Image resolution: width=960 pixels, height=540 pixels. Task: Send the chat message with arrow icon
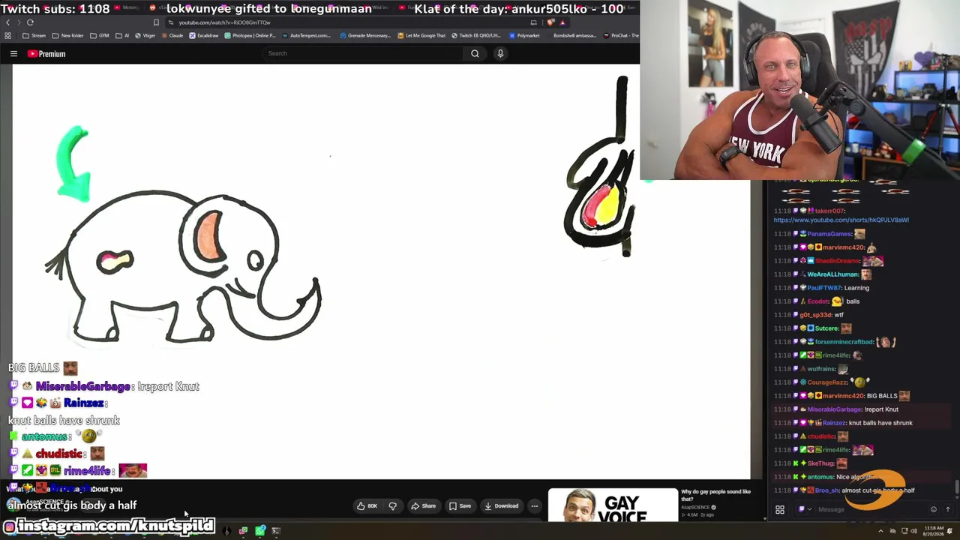[x=948, y=510]
